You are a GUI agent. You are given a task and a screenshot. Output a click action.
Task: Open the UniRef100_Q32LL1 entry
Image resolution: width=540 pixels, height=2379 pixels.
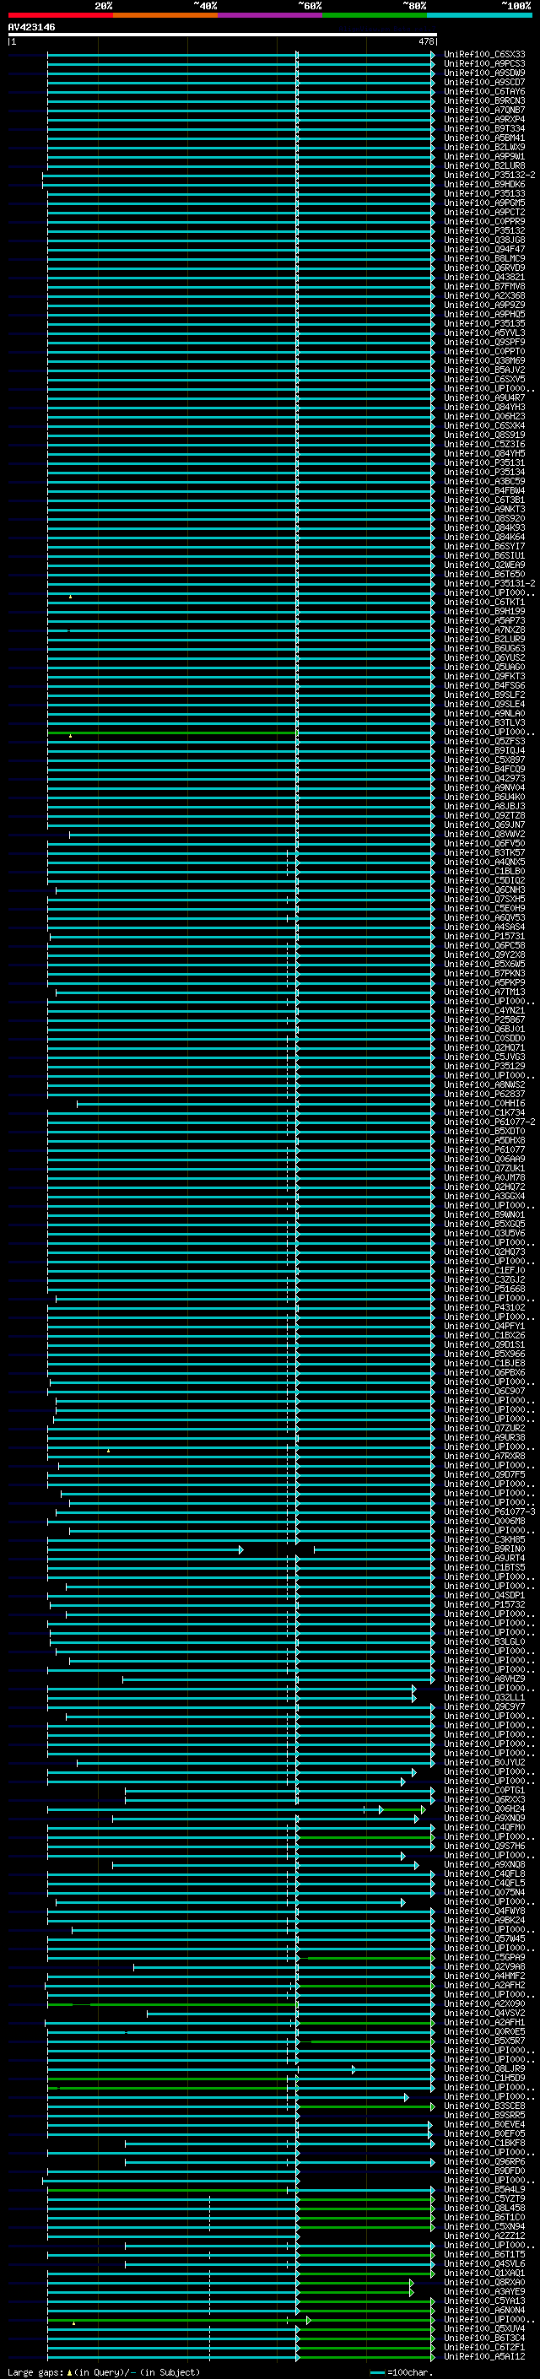483,1697
